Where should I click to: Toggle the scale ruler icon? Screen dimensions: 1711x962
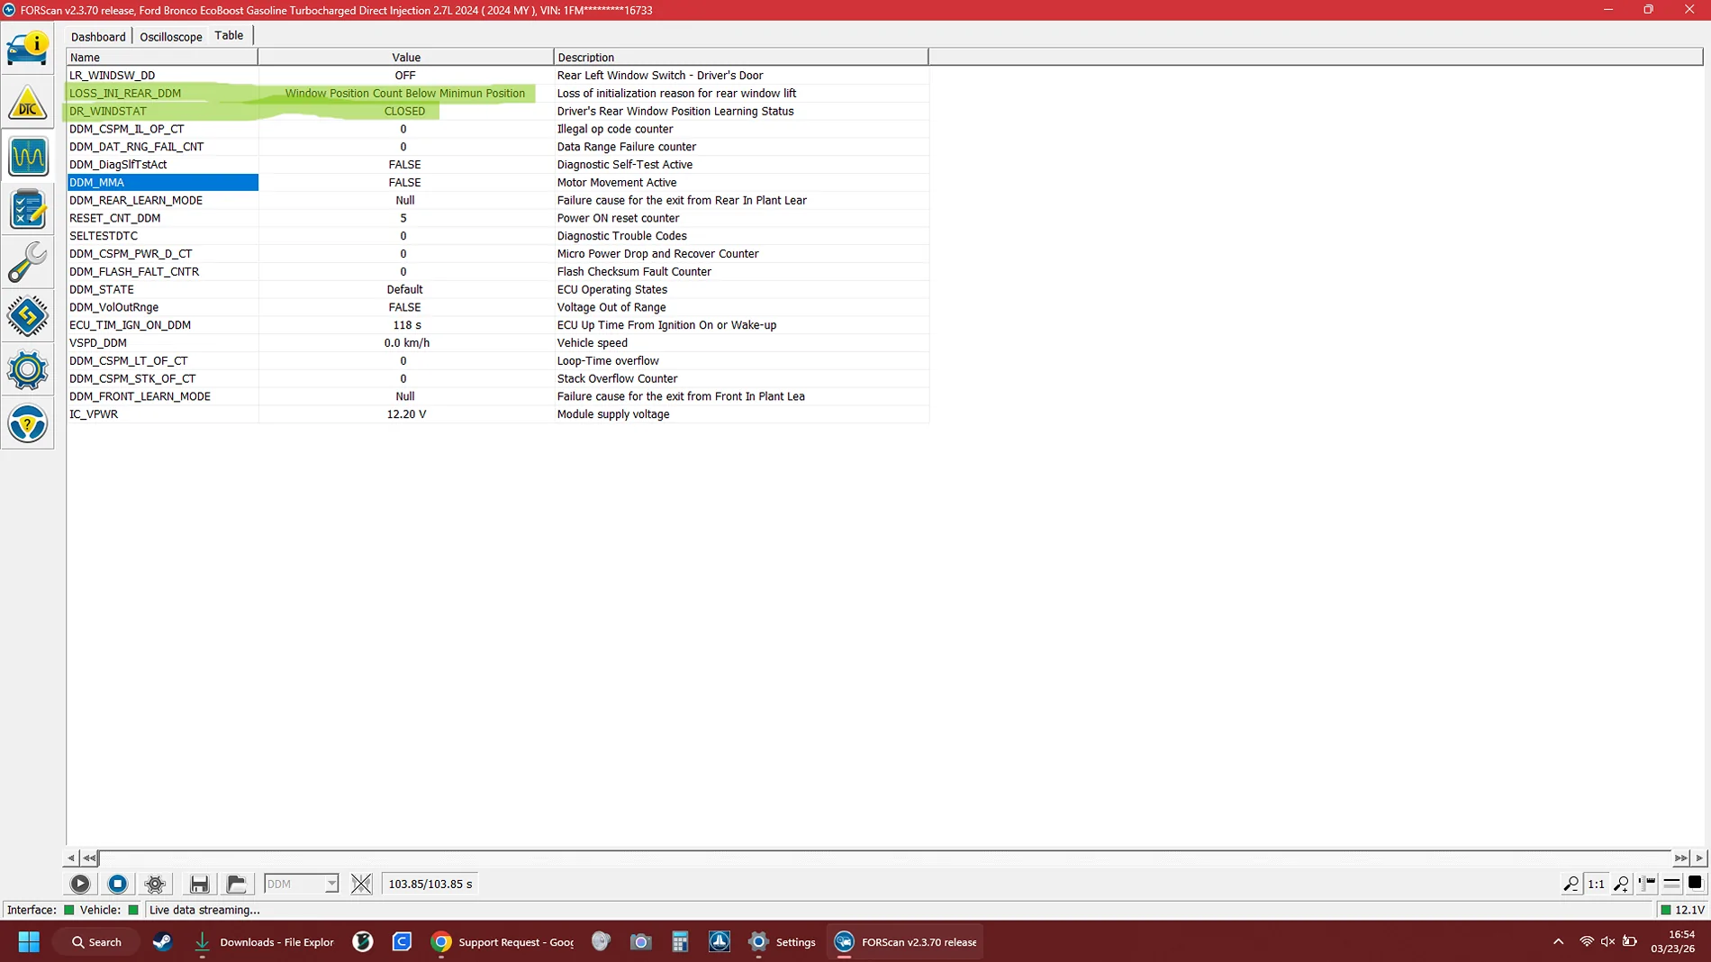(1647, 884)
